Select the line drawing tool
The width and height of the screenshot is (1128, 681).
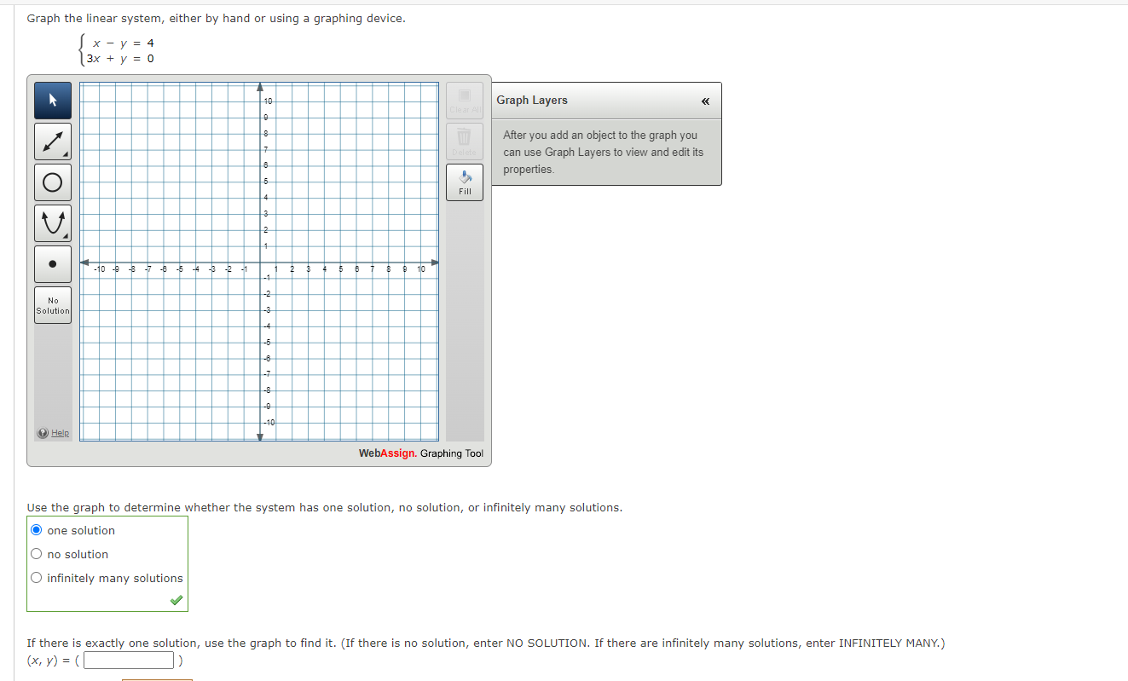tap(52, 141)
